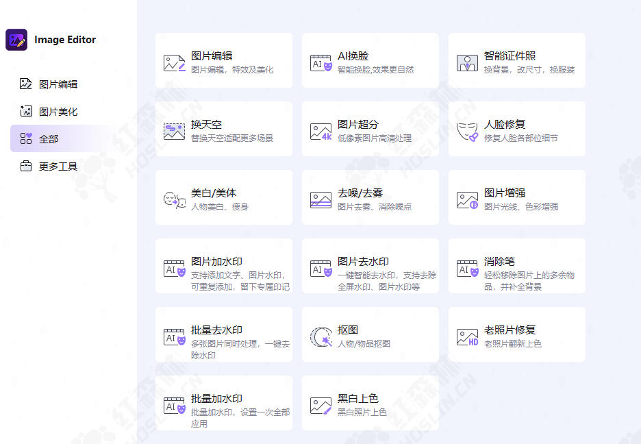Click the text '替换天空适配更多场景'
Screen dimensions: 641x444
click(x=231, y=138)
